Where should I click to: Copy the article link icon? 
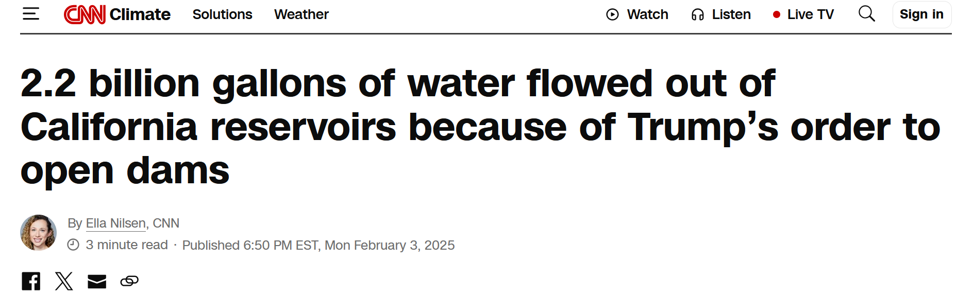(129, 281)
